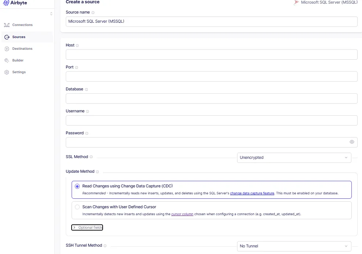The width and height of the screenshot is (362, 254).
Task: Click the Source name info icon
Action: pyautogui.click(x=93, y=12)
